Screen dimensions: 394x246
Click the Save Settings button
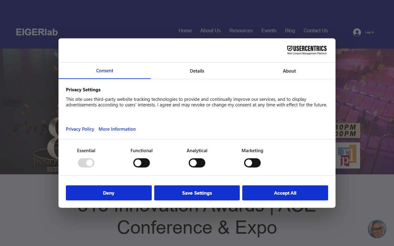pyautogui.click(x=197, y=193)
